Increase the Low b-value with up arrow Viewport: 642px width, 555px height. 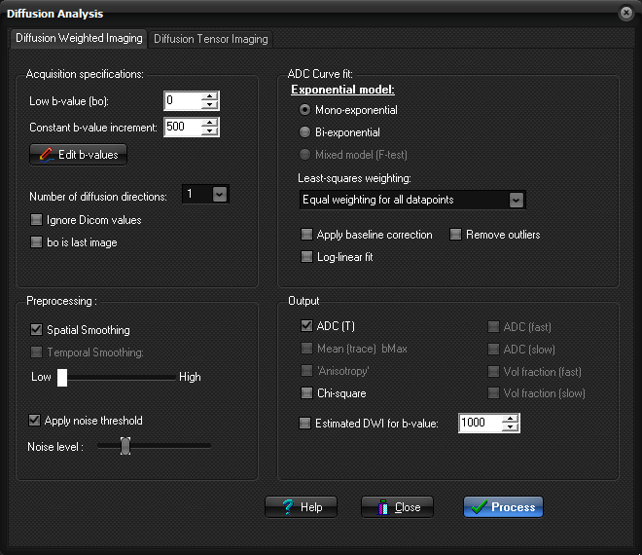pyautogui.click(x=209, y=95)
